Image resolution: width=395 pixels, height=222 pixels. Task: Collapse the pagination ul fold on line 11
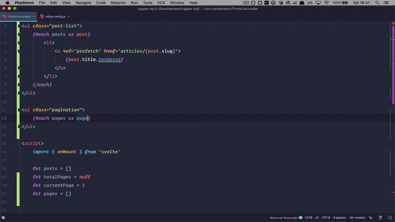coord(19,110)
